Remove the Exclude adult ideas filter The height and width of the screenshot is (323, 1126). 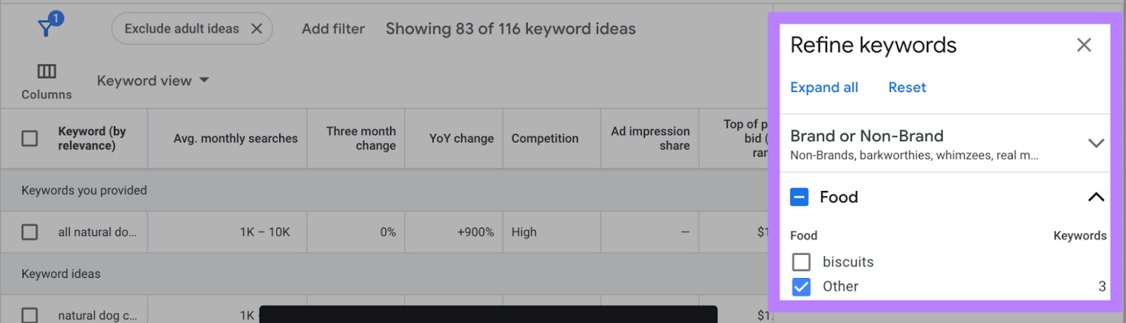tap(257, 29)
